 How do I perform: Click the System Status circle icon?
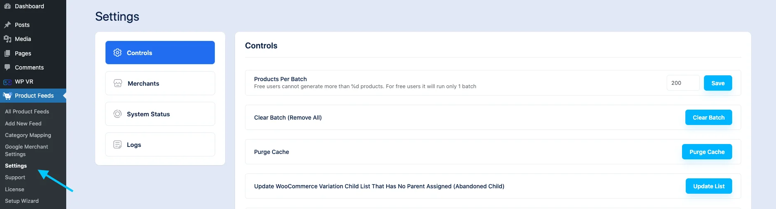point(118,114)
